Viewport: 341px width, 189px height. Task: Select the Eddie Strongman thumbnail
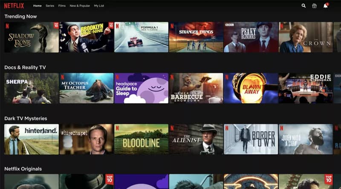[x=306, y=88]
